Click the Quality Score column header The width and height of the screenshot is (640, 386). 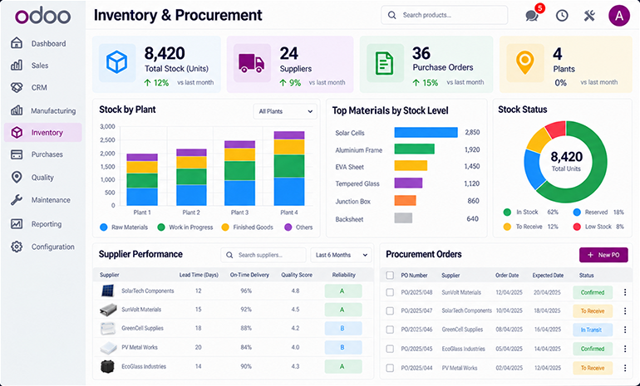[297, 275]
